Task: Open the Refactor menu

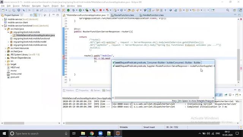Action: click(26, 6)
